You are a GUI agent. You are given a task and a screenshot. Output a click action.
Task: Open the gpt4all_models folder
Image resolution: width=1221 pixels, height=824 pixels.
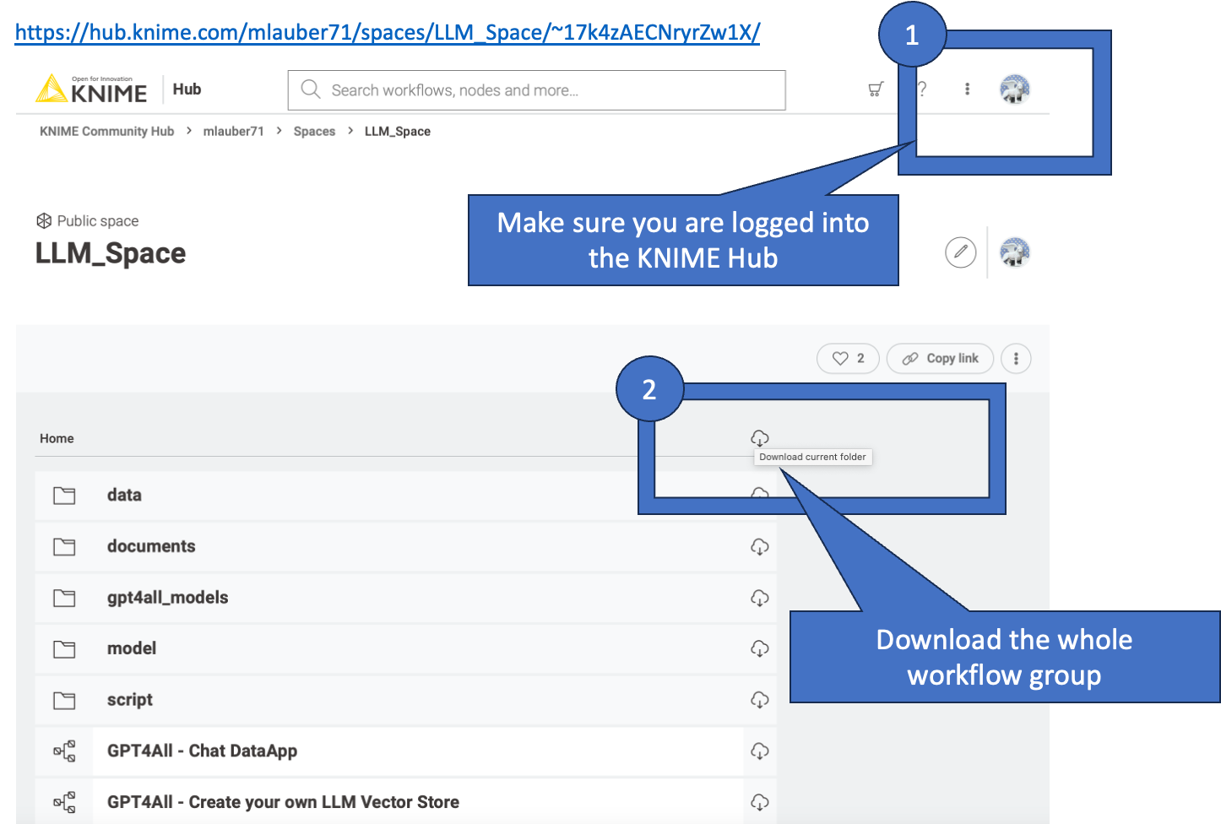(x=167, y=598)
